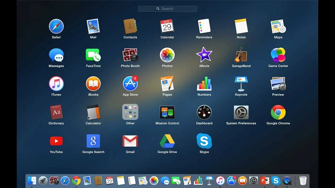Open Safari from the Dock

tap(65, 180)
